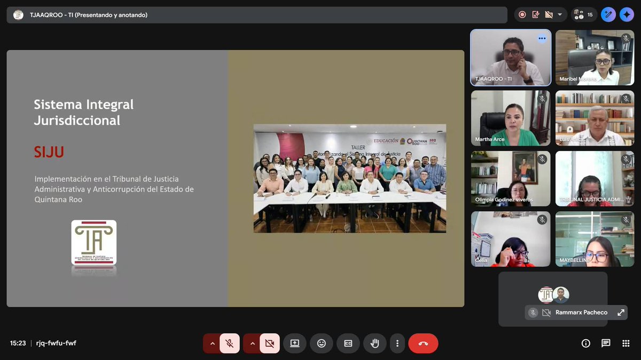
Task: Leave the call with red hang-up button
Action: [x=423, y=343]
